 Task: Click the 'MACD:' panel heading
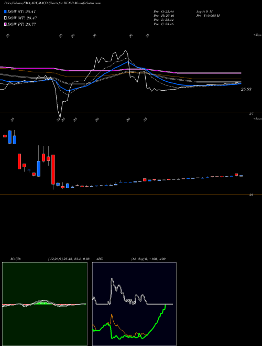tap(16, 259)
